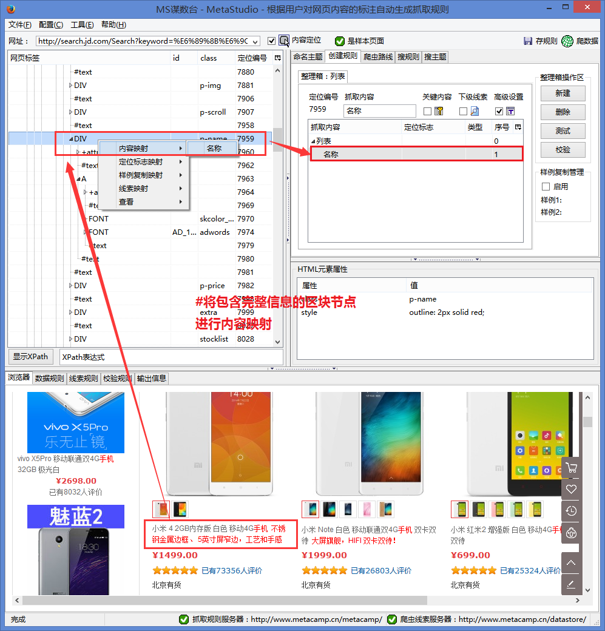This screenshot has height=631, width=605.
Task: Click the 内容定位 cursor icon
Action: point(284,41)
